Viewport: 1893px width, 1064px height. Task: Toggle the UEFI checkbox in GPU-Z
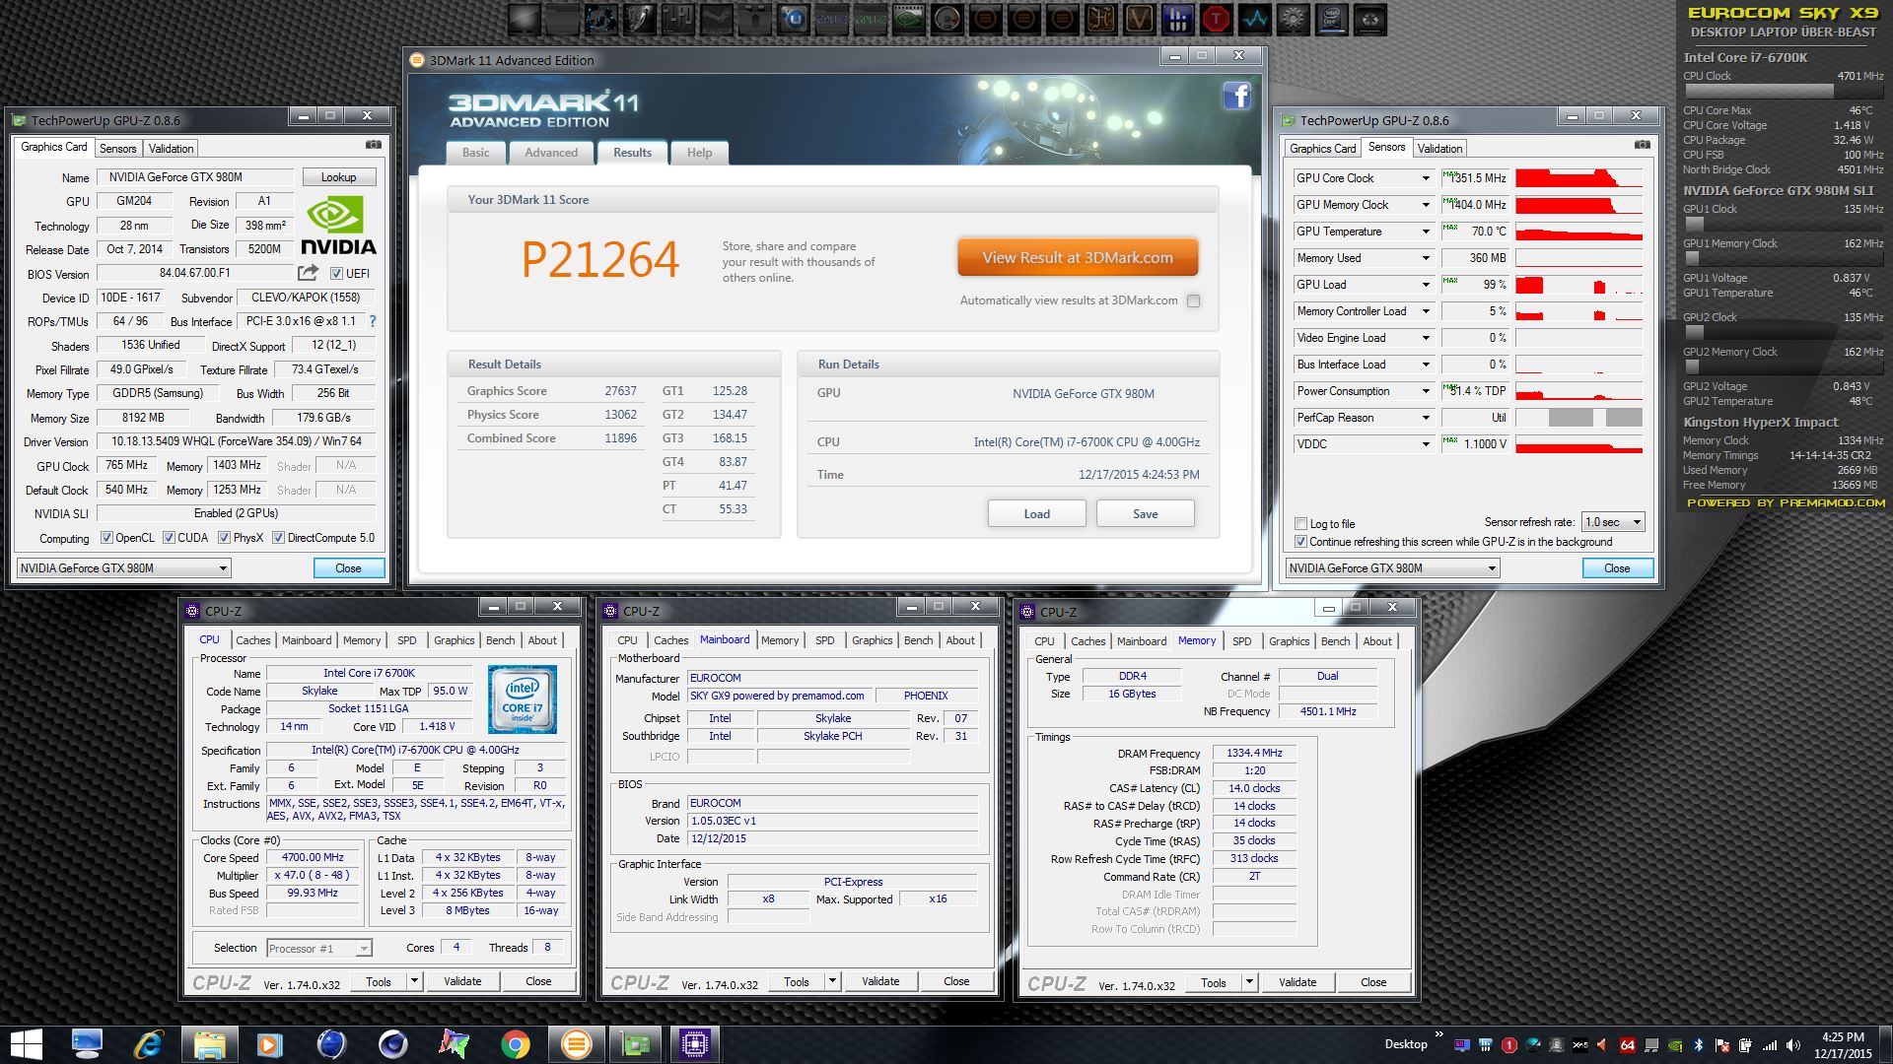tap(336, 274)
